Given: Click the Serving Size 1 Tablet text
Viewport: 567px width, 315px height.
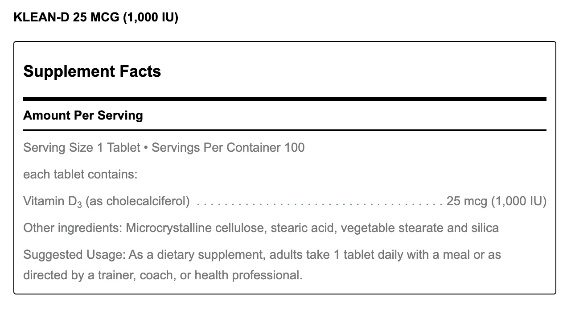Looking at the screenshot, I should tap(82, 148).
